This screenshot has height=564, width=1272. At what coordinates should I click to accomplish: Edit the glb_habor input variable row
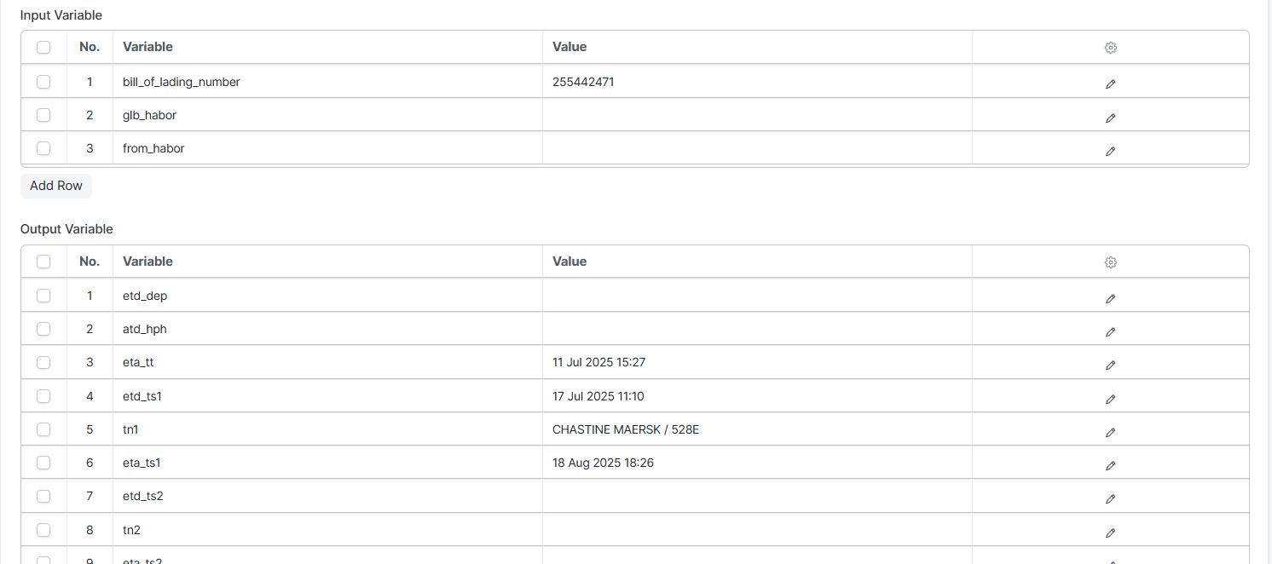[1110, 118]
